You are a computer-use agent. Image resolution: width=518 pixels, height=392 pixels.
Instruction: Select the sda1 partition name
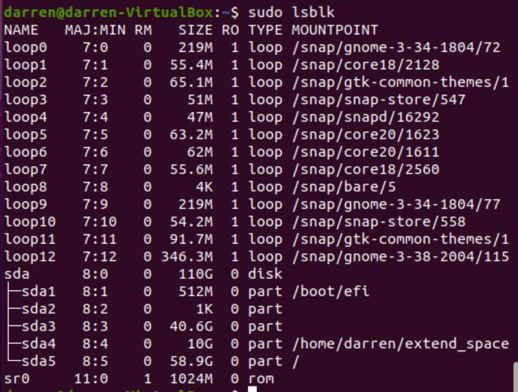38,291
